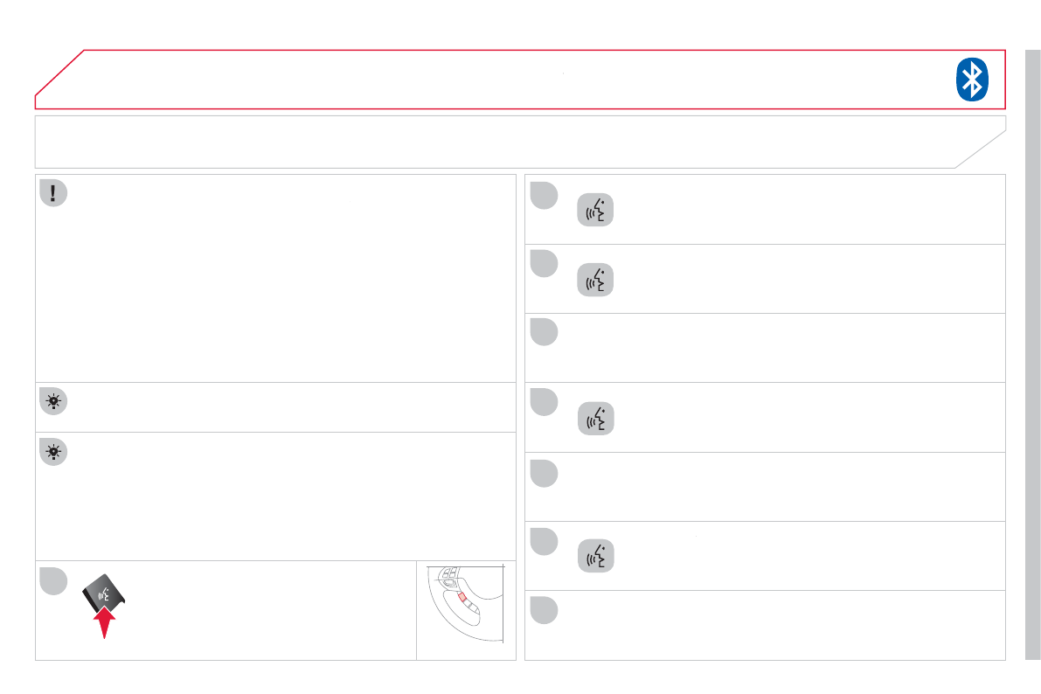This screenshot has height=694, width=1041.
Task: Click the voice icon in the second right-hand step
Action: pos(595,281)
